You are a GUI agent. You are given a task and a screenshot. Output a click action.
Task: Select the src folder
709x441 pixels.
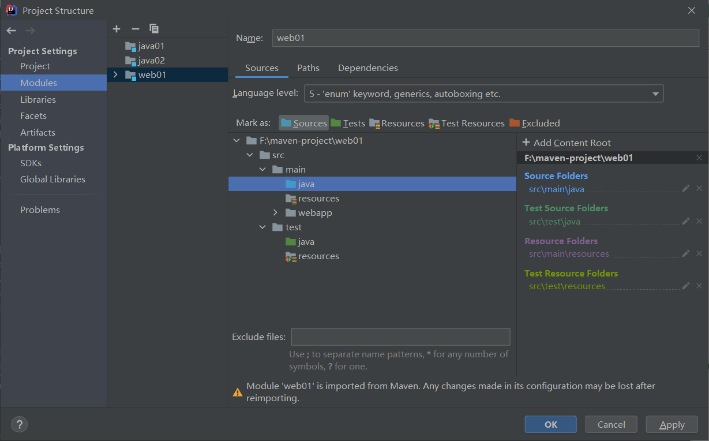(272, 155)
